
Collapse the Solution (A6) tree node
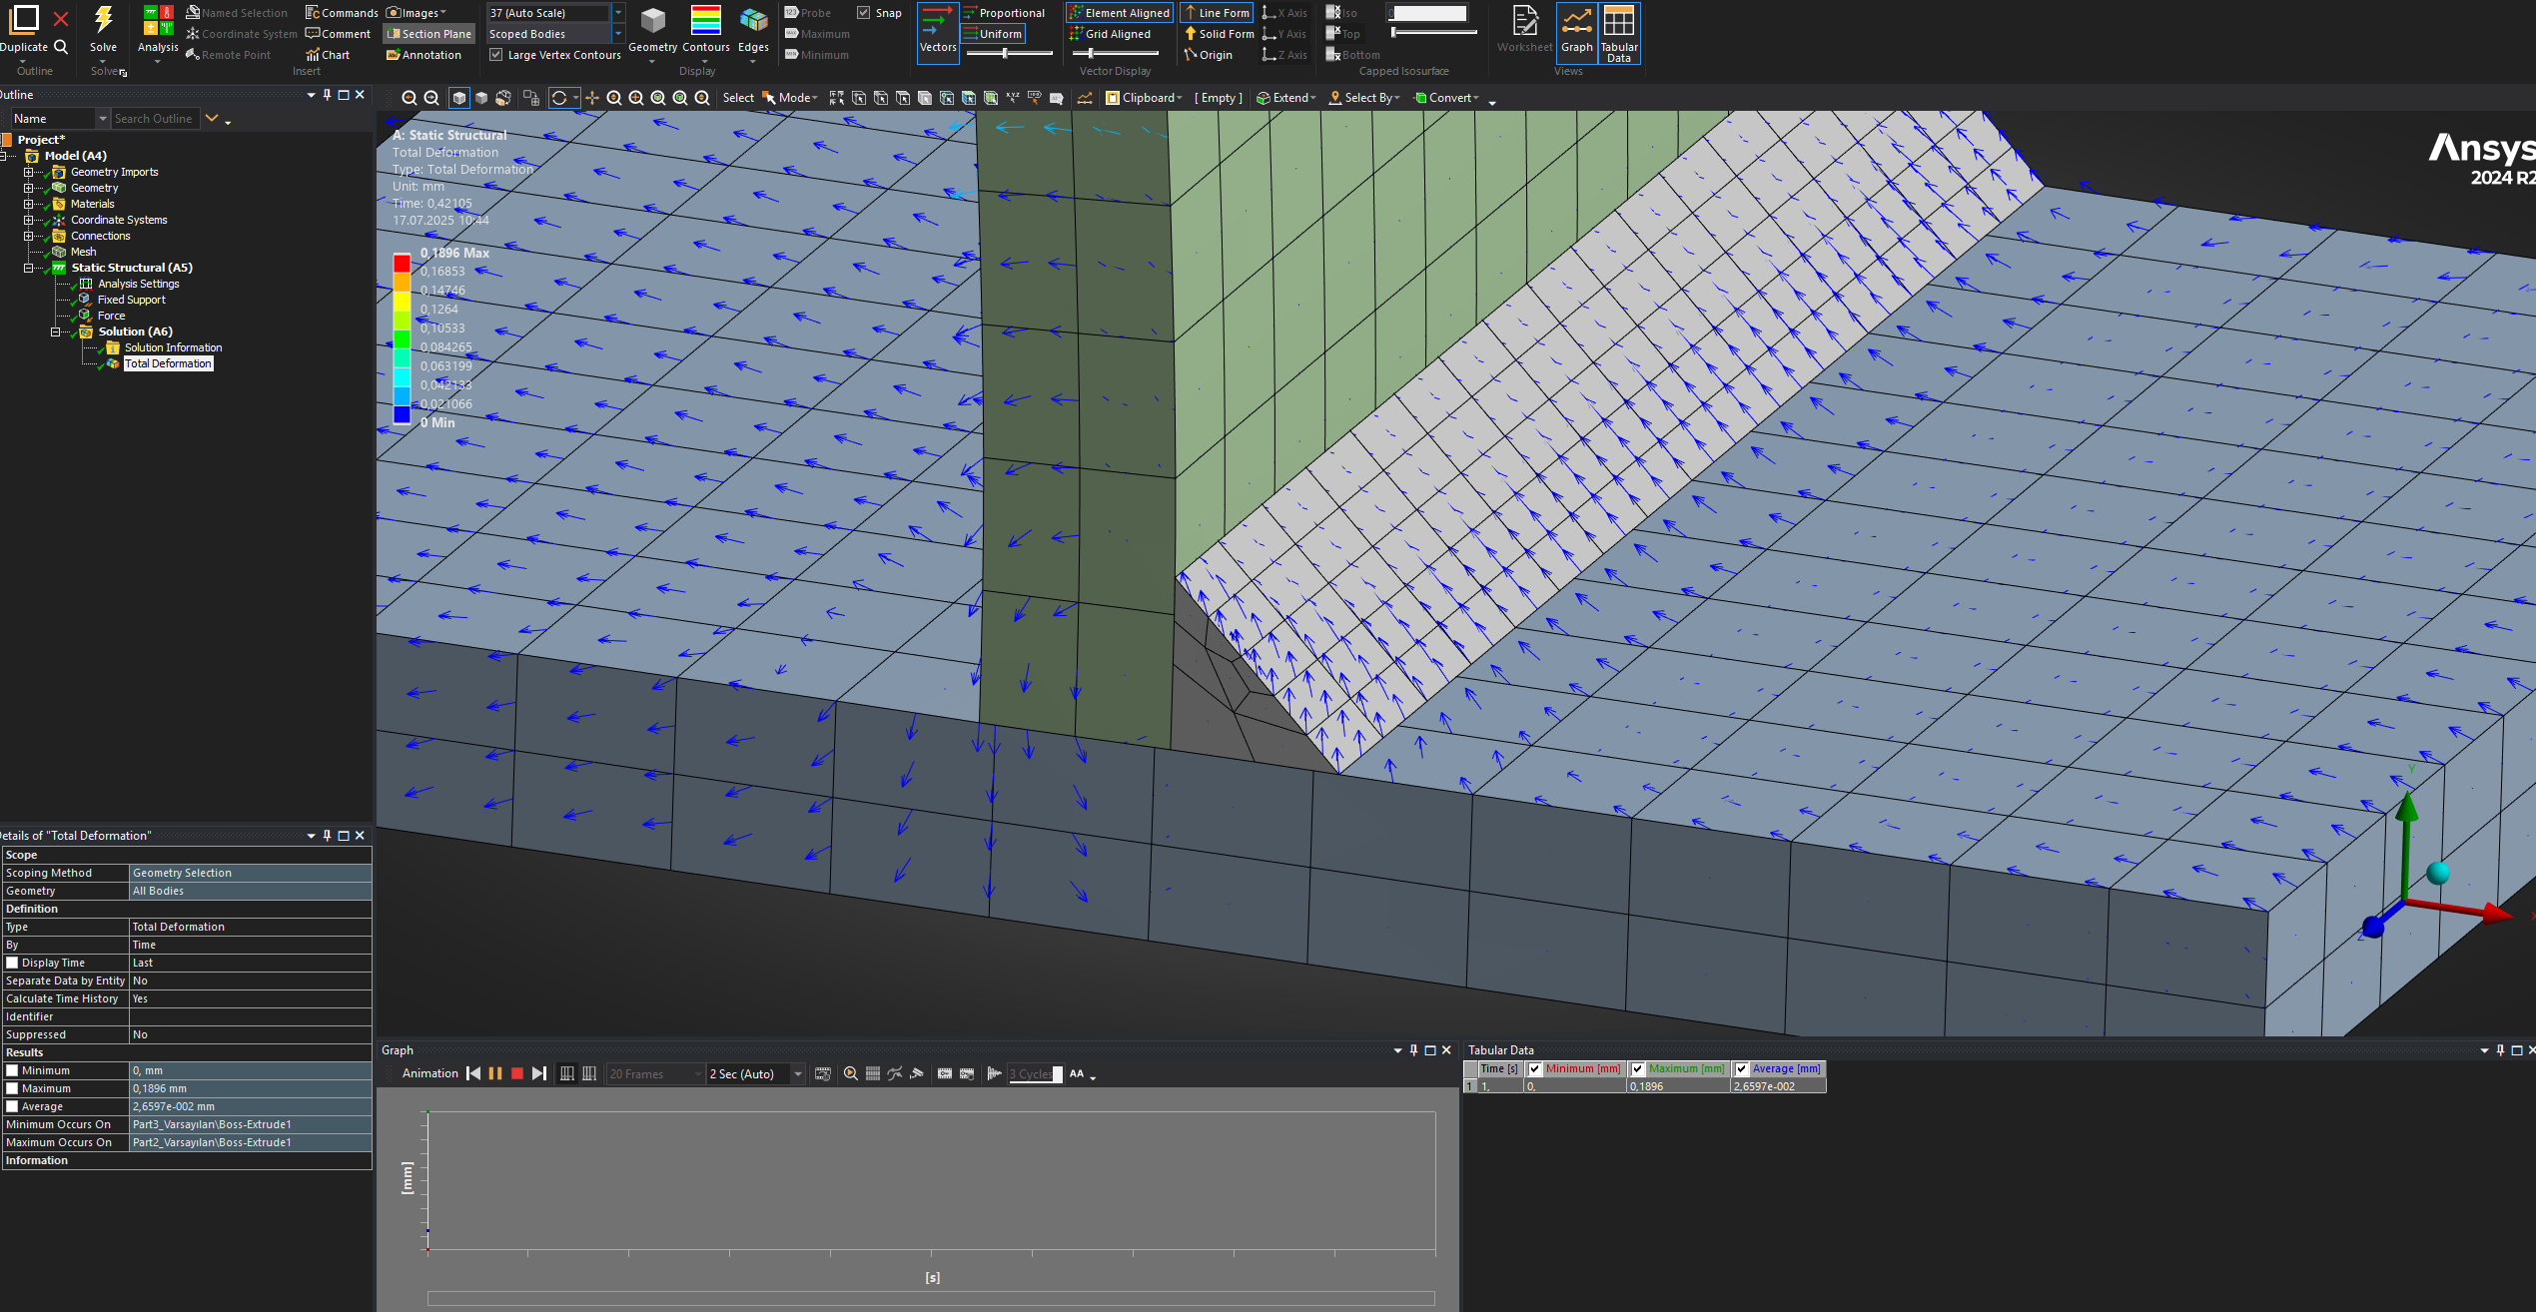tap(56, 331)
